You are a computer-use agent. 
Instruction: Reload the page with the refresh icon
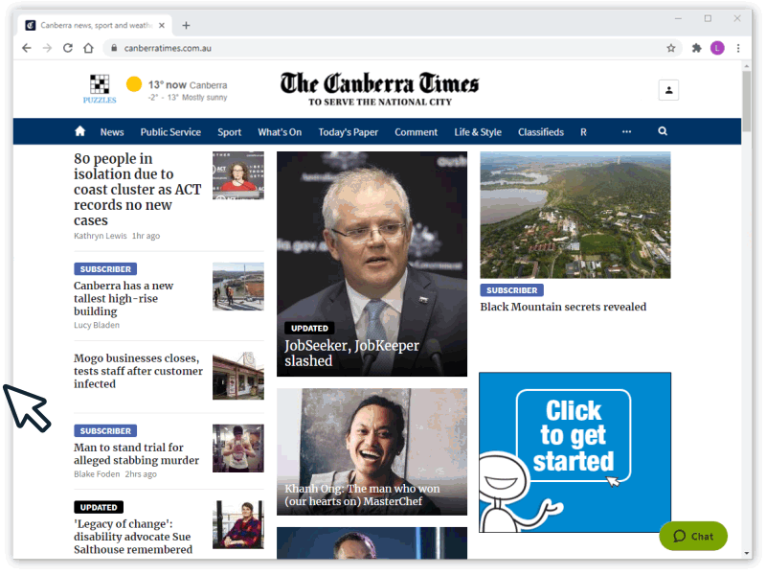click(x=68, y=48)
